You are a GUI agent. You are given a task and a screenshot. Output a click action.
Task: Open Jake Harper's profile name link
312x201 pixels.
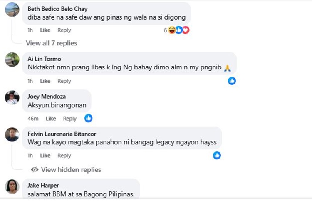click(43, 185)
